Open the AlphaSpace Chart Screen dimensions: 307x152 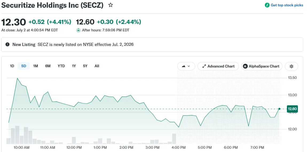click(x=262, y=66)
